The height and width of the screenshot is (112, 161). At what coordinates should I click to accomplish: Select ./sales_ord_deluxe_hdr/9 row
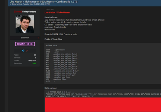(x=62, y=67)
